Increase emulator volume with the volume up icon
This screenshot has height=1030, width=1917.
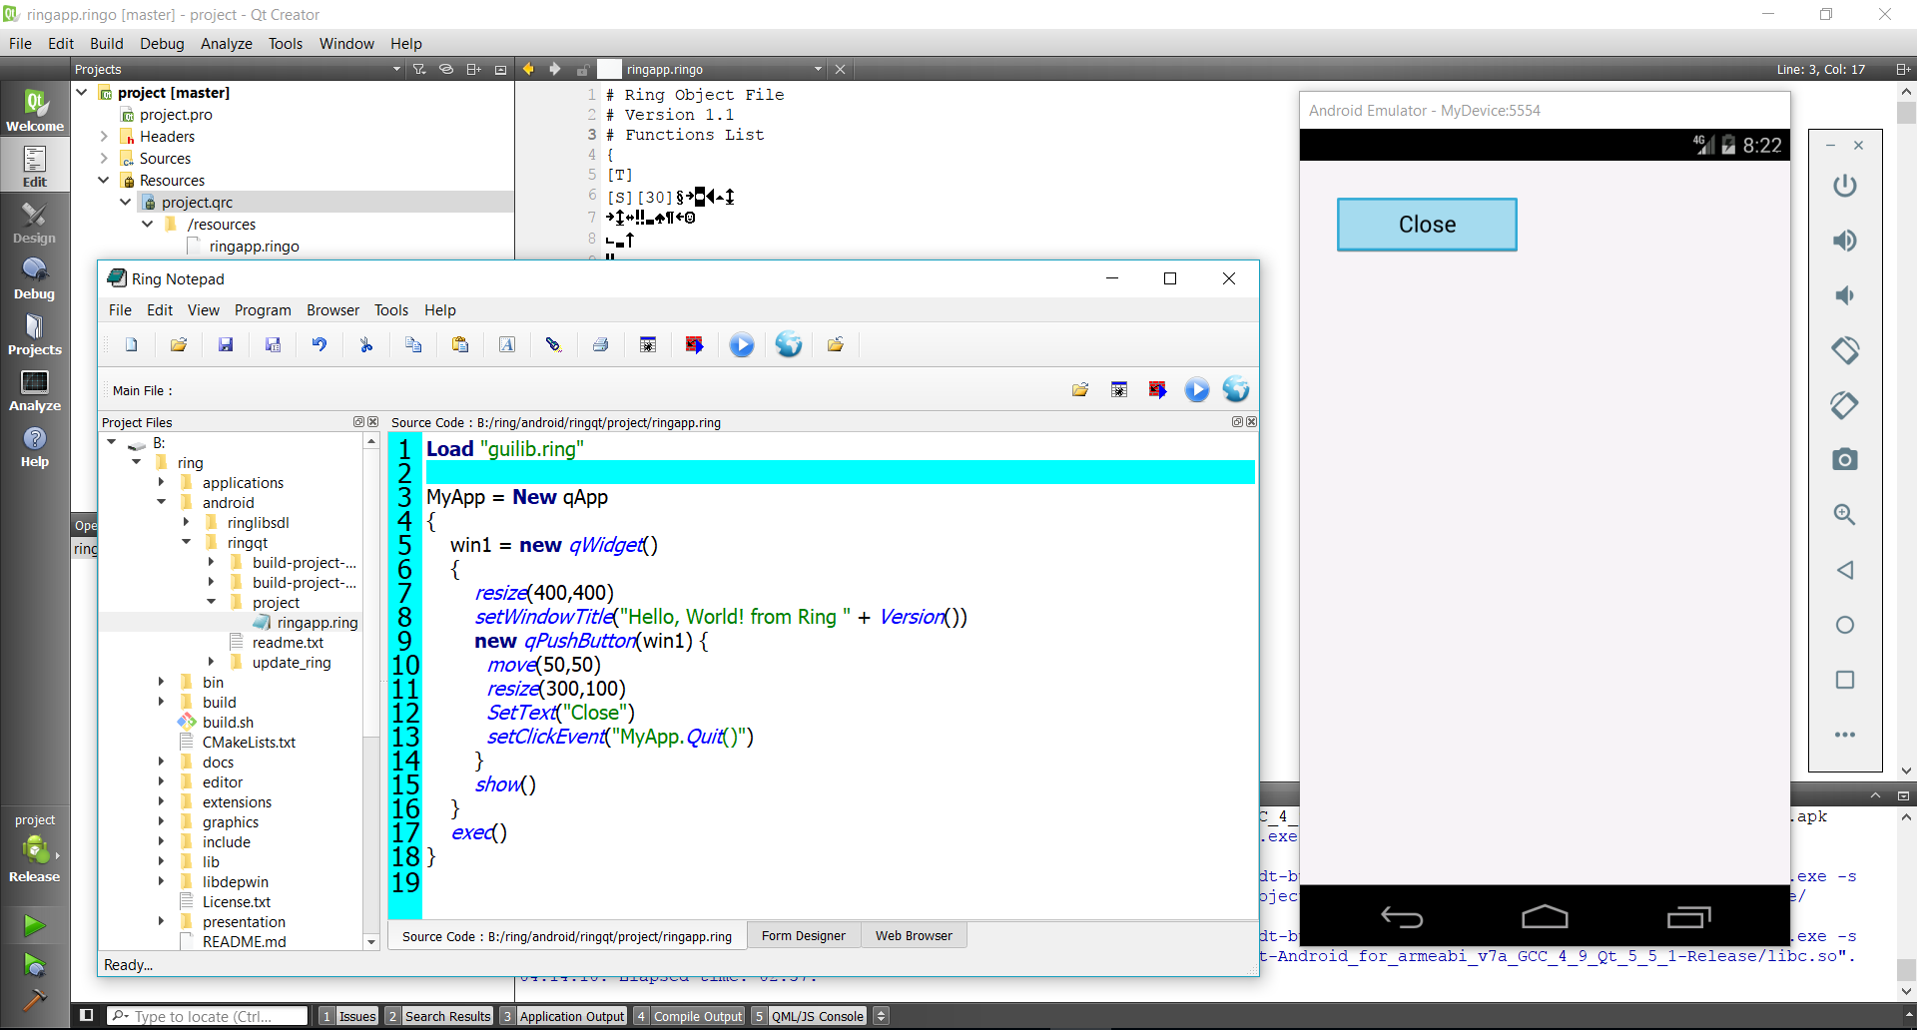coord(1845,241)
